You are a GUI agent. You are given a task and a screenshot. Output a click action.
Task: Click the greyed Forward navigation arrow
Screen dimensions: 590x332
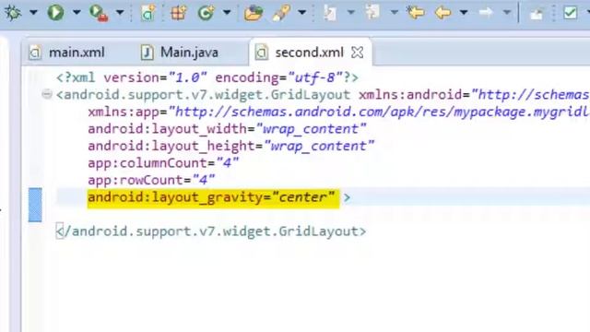(x=486, y=13)
